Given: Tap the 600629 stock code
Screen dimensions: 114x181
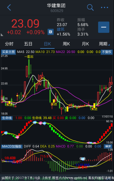Looking at the screenshot, I should coord(57,11).
